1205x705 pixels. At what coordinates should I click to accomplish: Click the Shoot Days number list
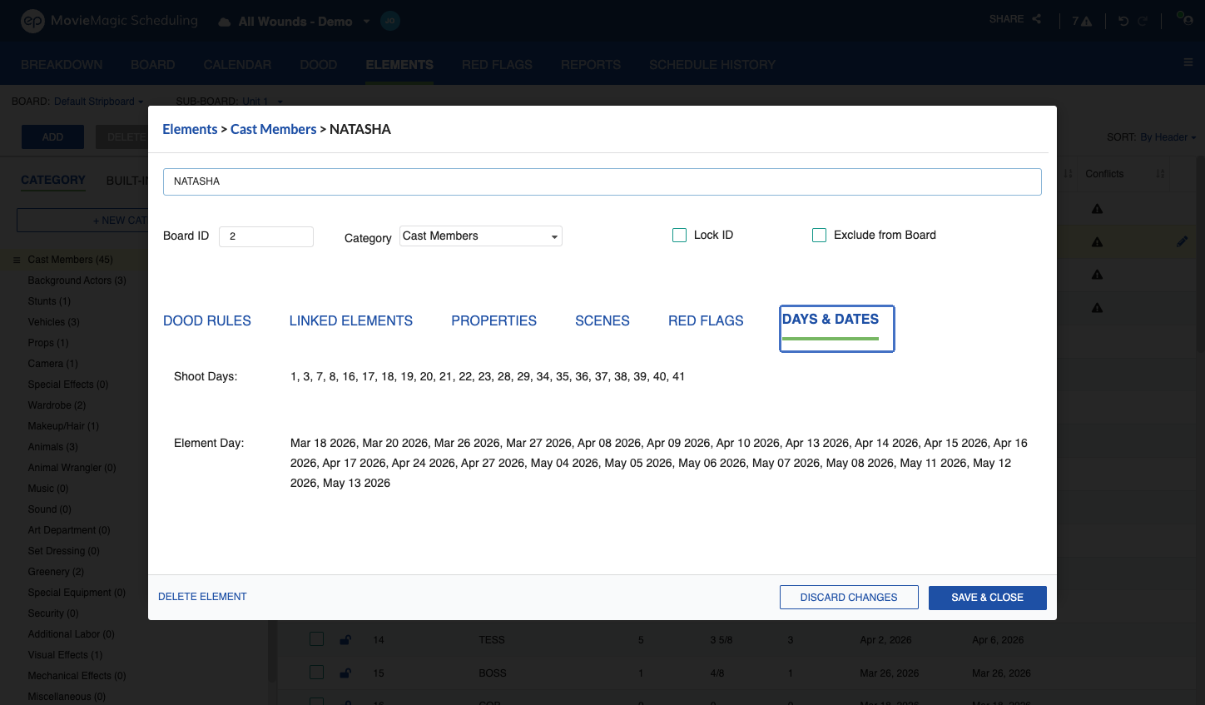(x=488, y=376)
